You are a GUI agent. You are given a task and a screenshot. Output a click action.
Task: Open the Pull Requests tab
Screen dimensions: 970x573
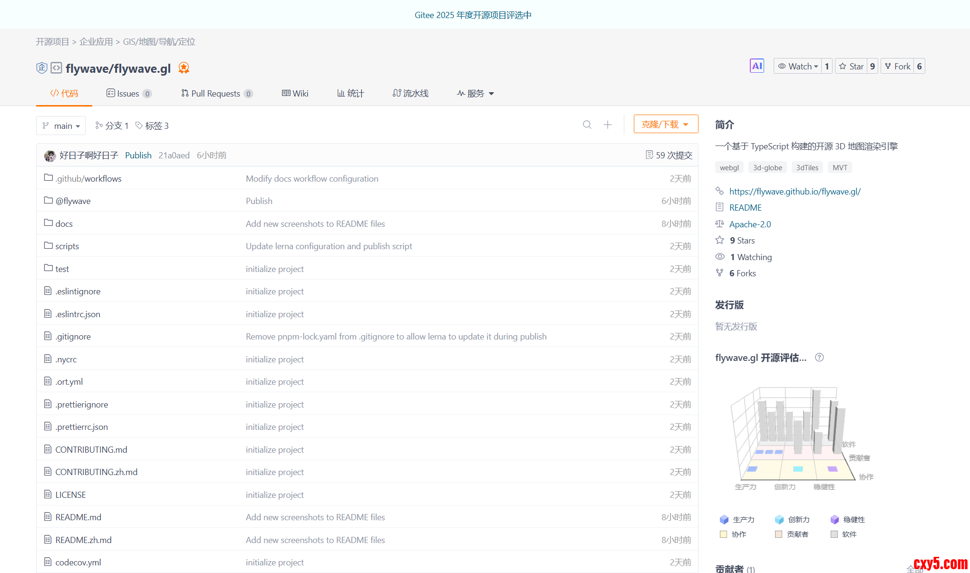tap(215, 93)
